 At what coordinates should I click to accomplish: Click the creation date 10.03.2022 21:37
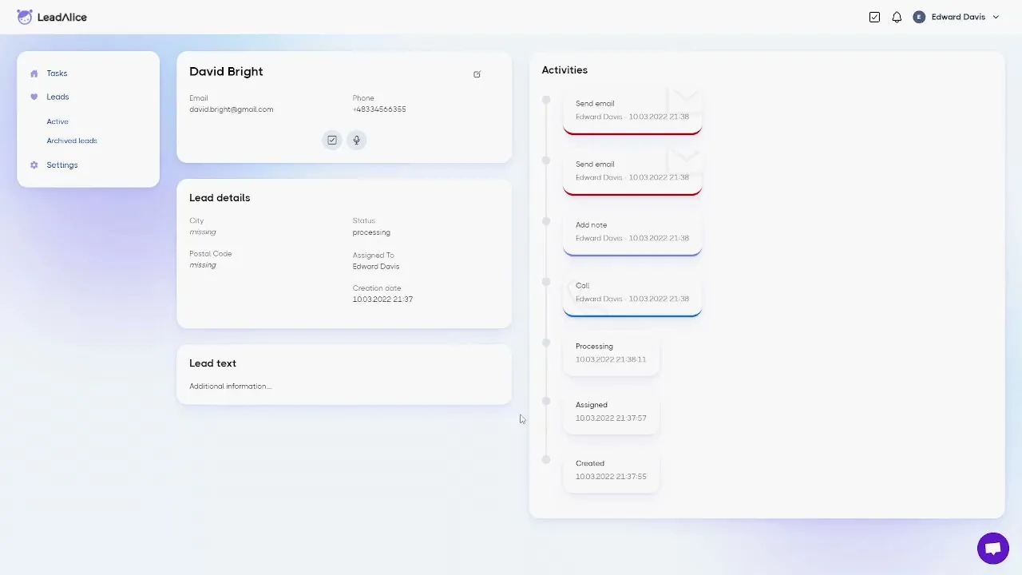pyautogui.click(x=382, y=299)
